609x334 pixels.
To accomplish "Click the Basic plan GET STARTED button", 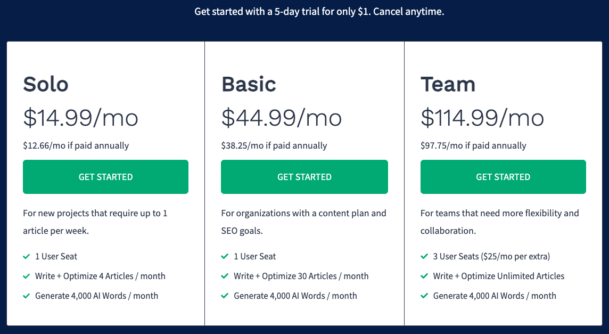I will pyautogui.click(x=304, y=177).
